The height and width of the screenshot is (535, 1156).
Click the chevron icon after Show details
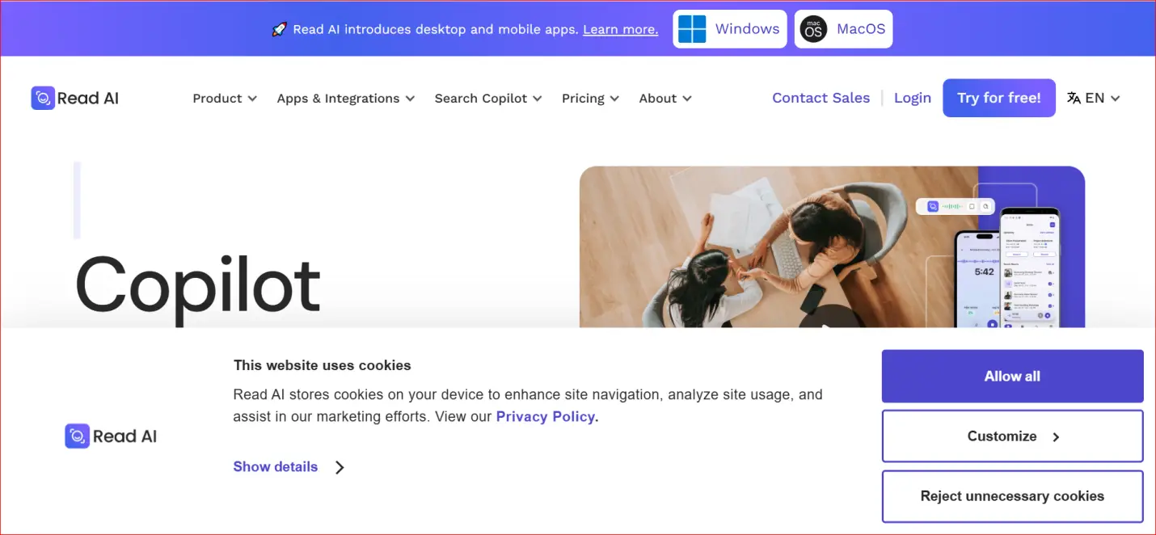(x=340, y=467)
